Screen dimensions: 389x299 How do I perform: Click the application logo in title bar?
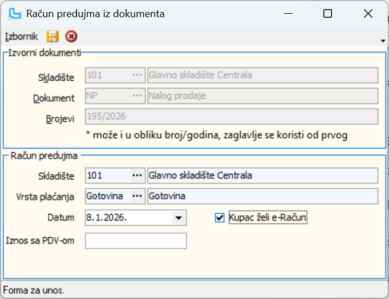(x=15, y=14)
